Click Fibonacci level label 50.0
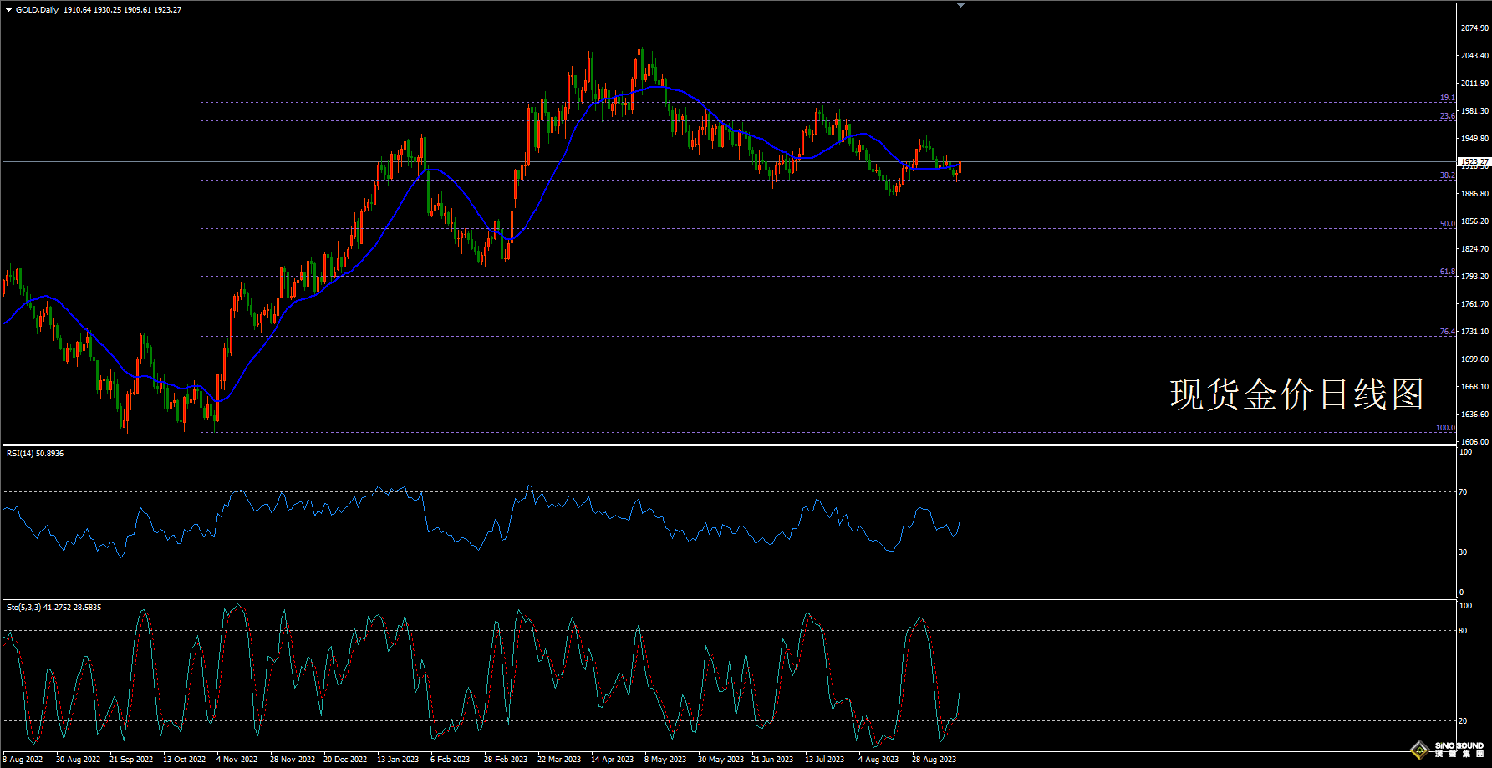Screen dimensions: 1492x768 pyautogui.click(x=1447, y=224)
